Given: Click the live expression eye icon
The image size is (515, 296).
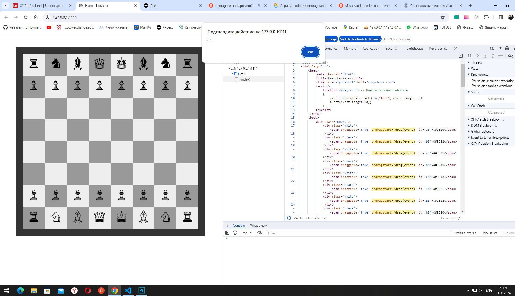Looking at the screenshot, I should [x=260, y=233].
